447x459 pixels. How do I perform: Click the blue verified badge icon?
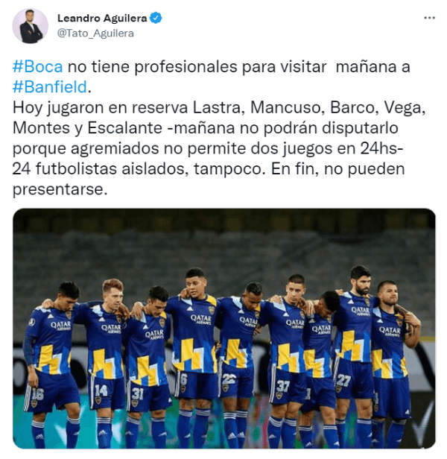click(x=156, y=18)
